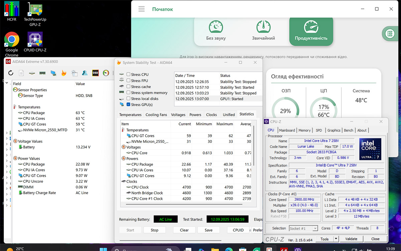This screenshot has height=251, width=401.
Task: Open the Bench tab in CPU-Z
Action: [x=349, y=130]
